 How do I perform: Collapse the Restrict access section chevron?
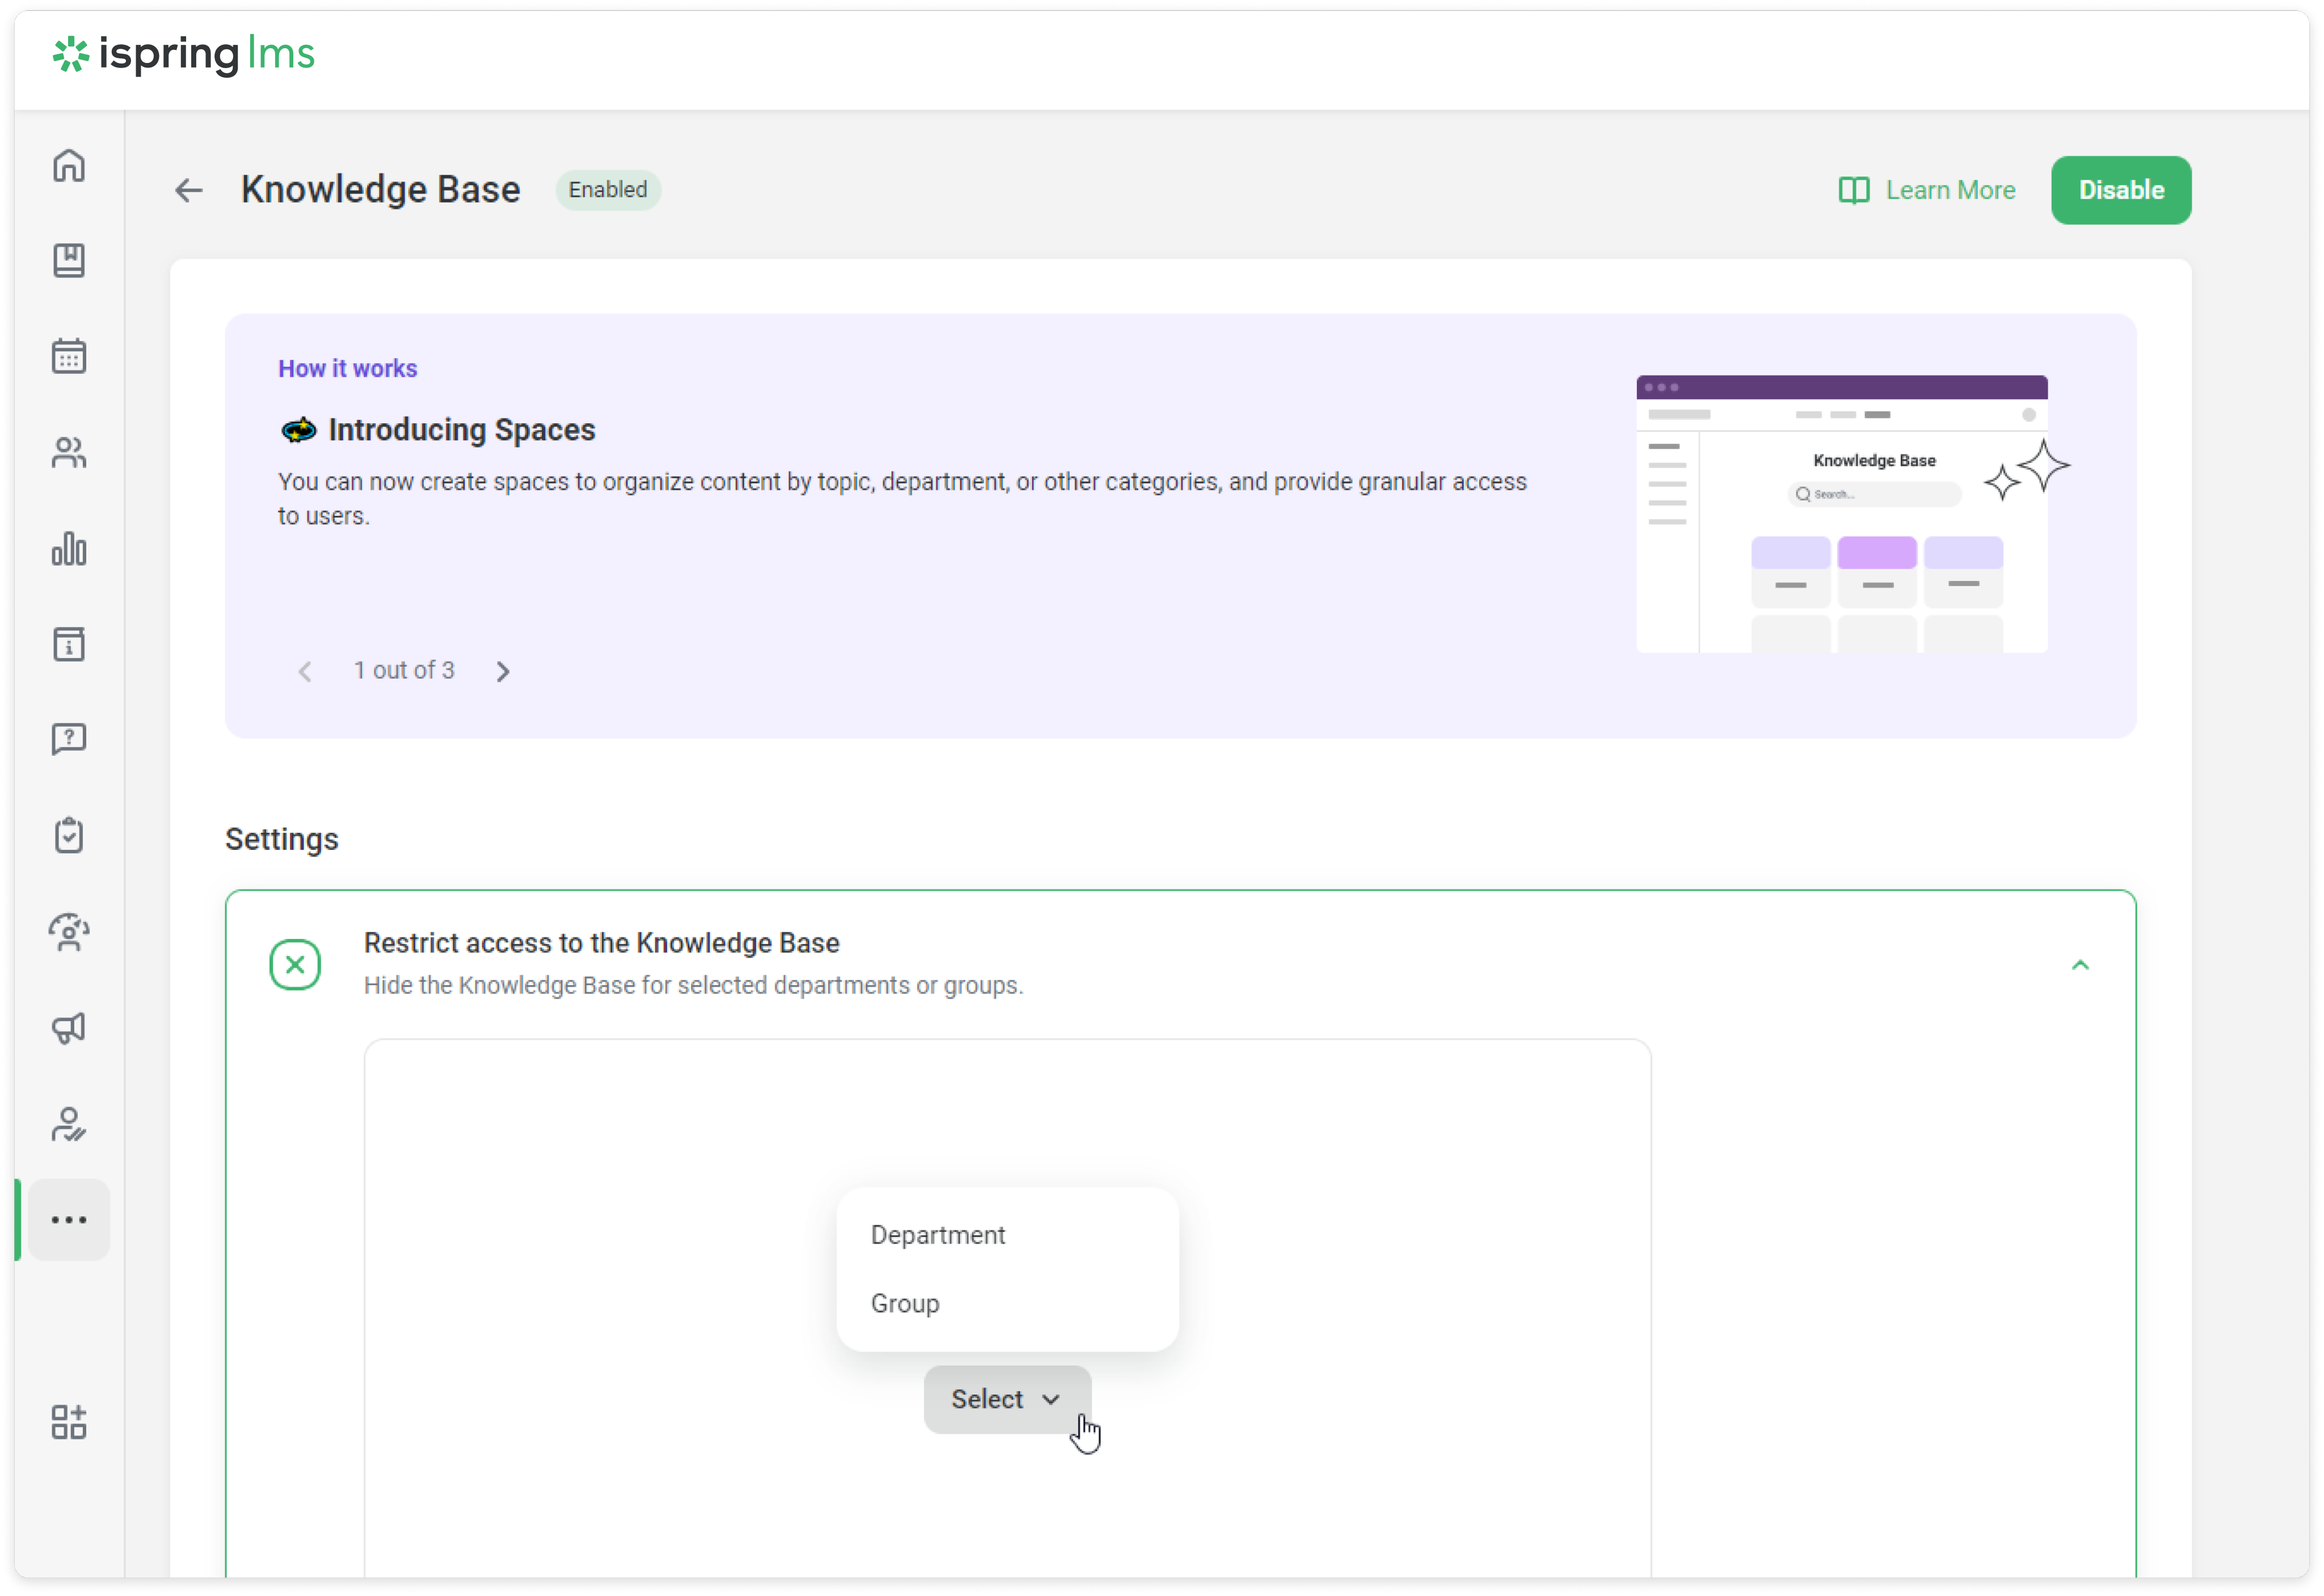click(x=2080, y=965)
